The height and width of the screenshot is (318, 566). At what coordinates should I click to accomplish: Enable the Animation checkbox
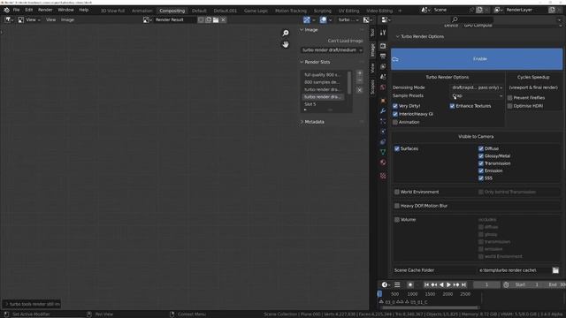tap(395, 122)
